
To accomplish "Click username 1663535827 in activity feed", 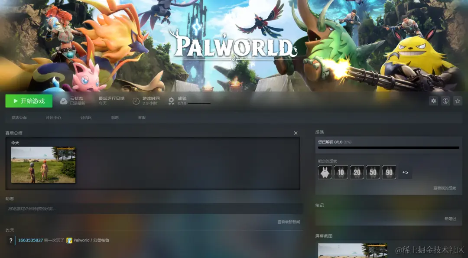I will [30, 240].
